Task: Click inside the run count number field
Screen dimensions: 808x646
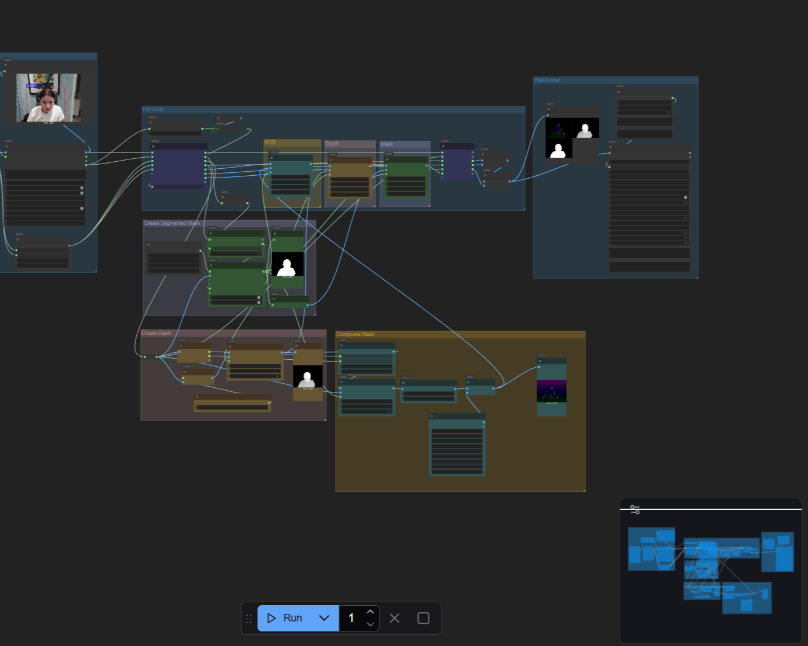Action: [x=351, y=618]
